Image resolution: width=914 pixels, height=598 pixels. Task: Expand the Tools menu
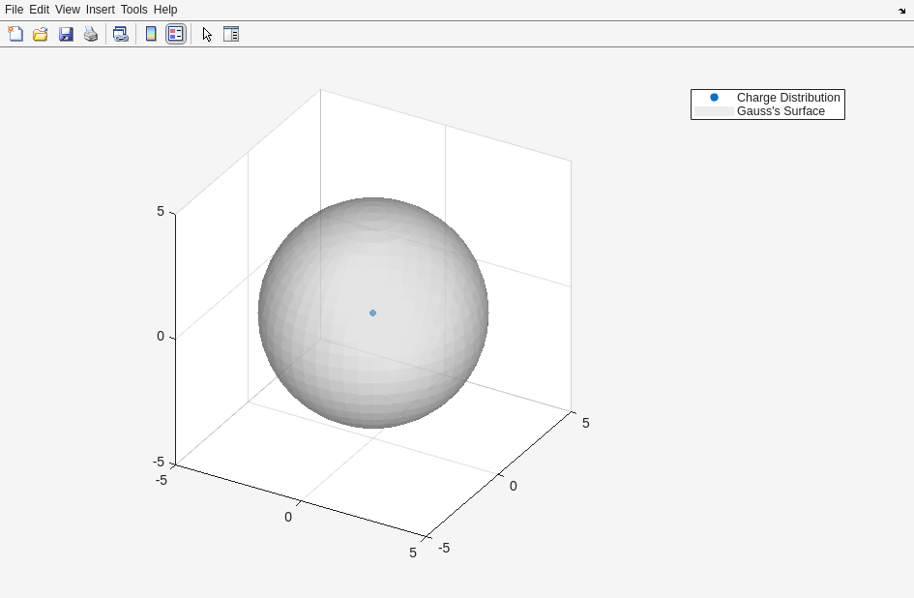(133, 10)
